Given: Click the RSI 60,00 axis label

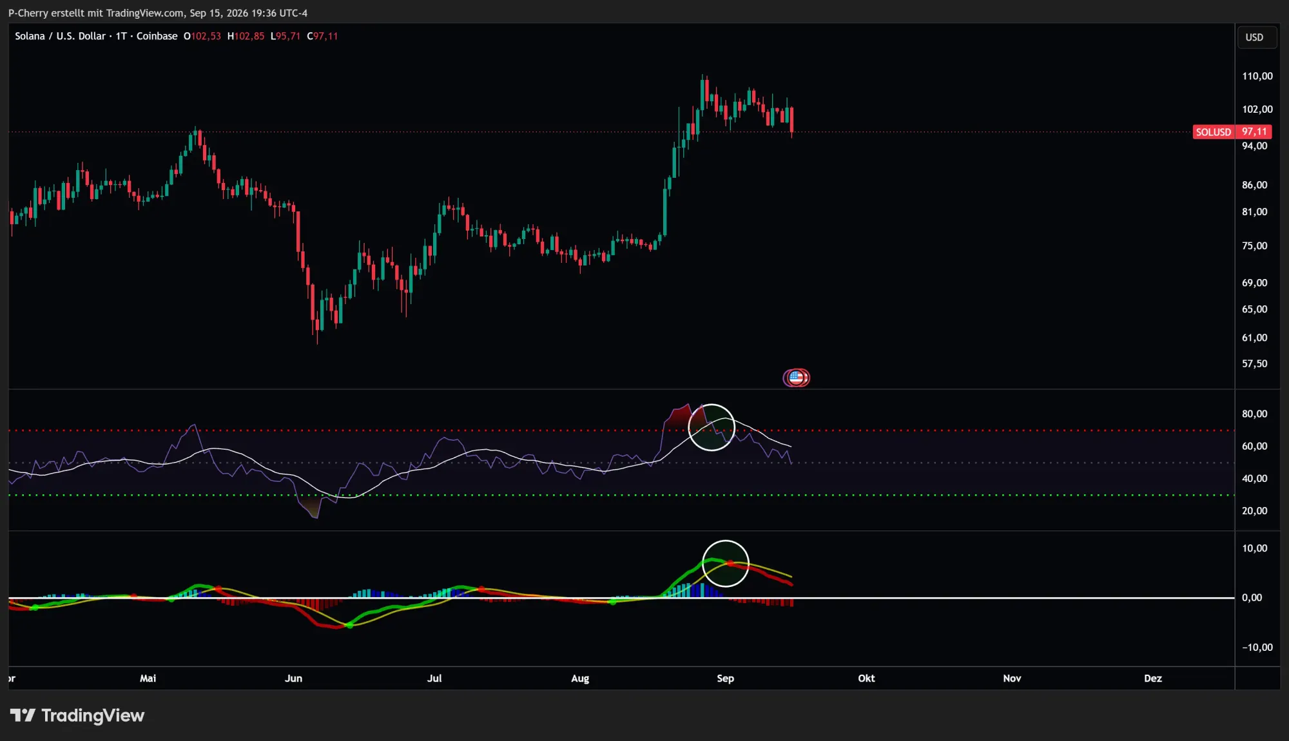Looking at the screenshot, I should tap(1254, 447).
